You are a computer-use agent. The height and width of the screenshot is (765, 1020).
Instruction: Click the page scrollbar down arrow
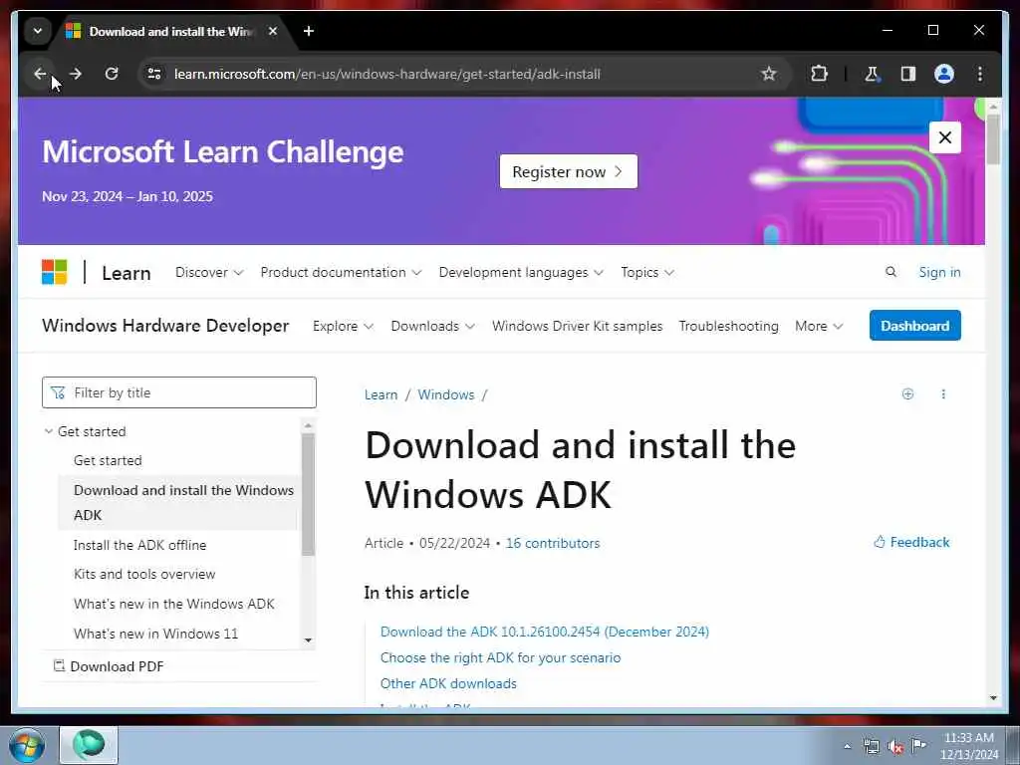point(993,698)
